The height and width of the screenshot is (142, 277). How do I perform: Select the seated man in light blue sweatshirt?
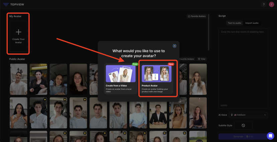(x=138, y=113)
